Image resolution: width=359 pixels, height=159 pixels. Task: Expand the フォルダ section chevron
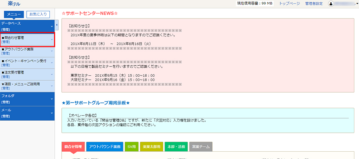[52, 98]
